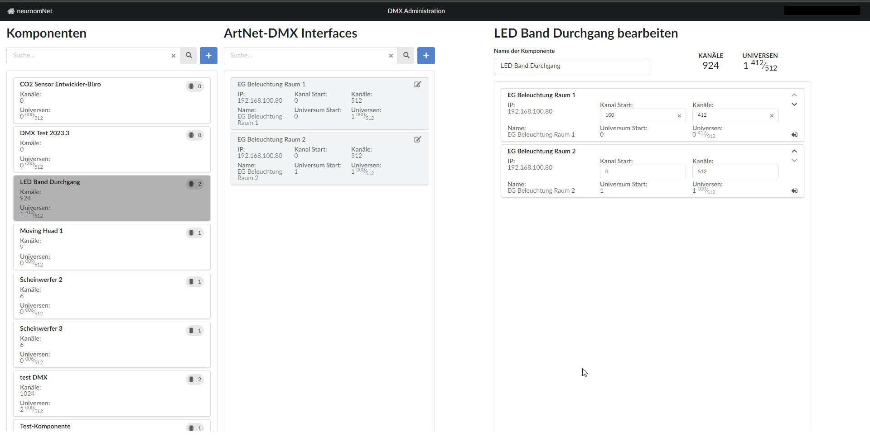Click the assign arrow in EG Beleuchtung Raum 2 panel
This screenshot has height=437, width=870.
pos(794,190)
